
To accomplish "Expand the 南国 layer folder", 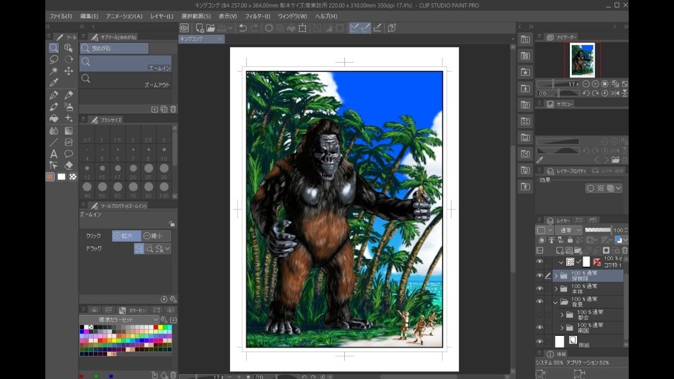I will click(x=562, y=328).
